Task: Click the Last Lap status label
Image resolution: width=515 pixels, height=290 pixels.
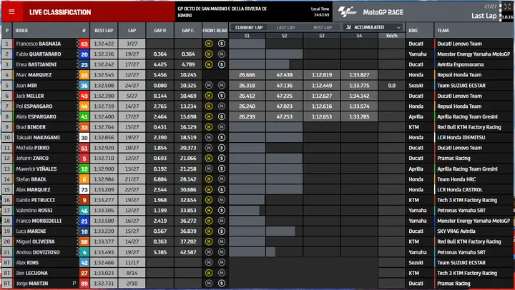Action: [x=484, y=16]
